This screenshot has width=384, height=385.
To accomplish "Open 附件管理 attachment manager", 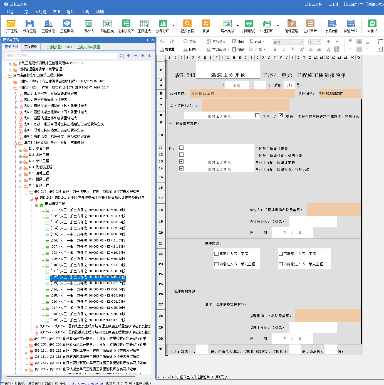I will pos(291,26).
